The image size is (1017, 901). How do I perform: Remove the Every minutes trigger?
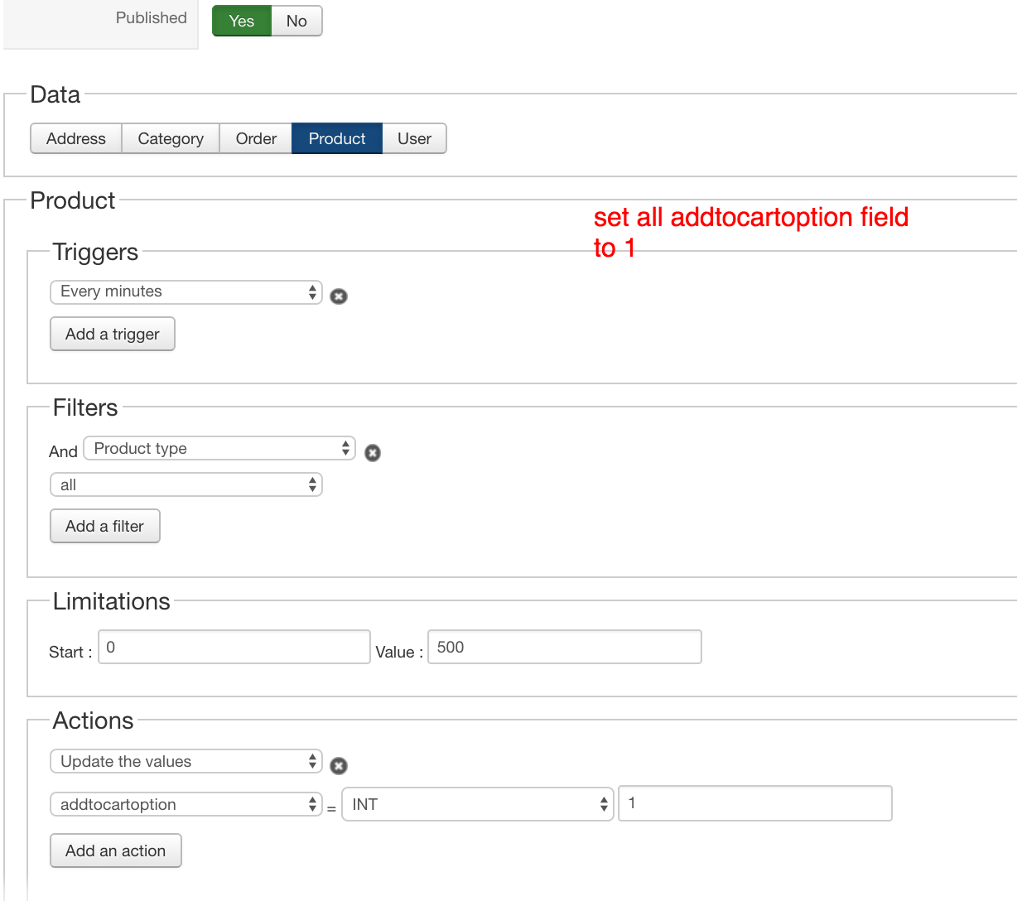[339, 296]
